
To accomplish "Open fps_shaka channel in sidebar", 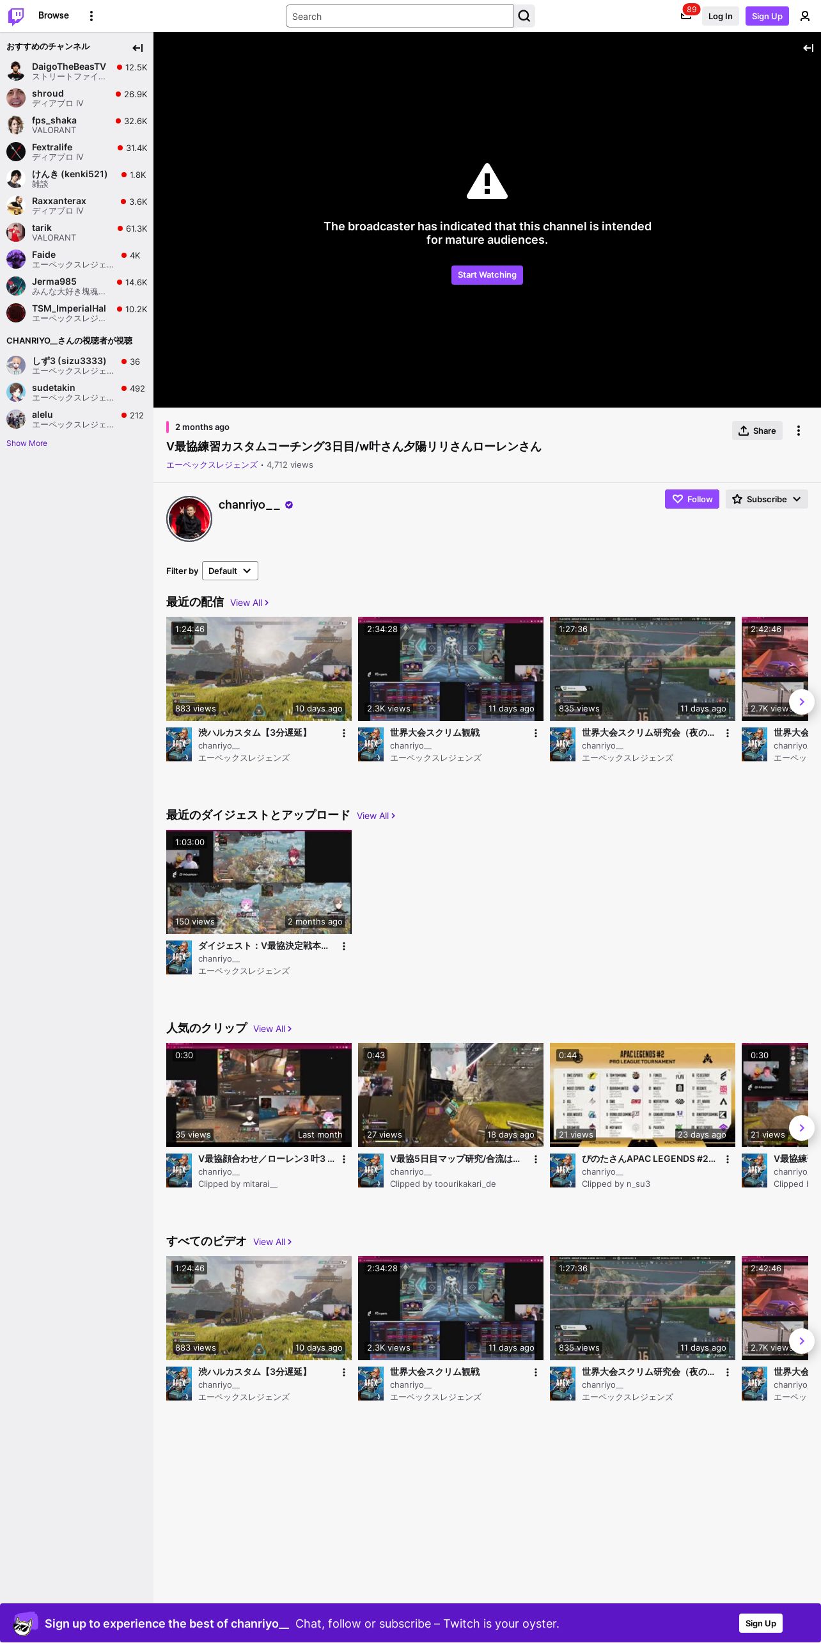I will (77, 125).
